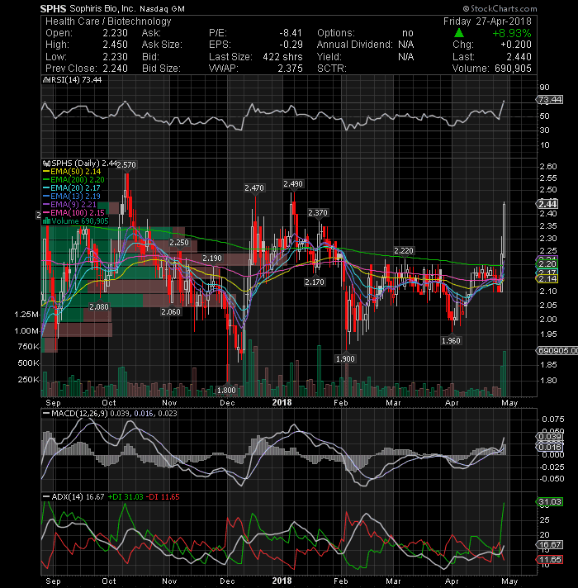Click the green +DI 31.03 label
Screen dimensions: 578x588
tap(126, 497)
